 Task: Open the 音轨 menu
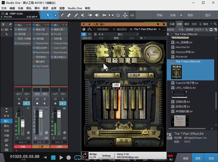(29, 8)
